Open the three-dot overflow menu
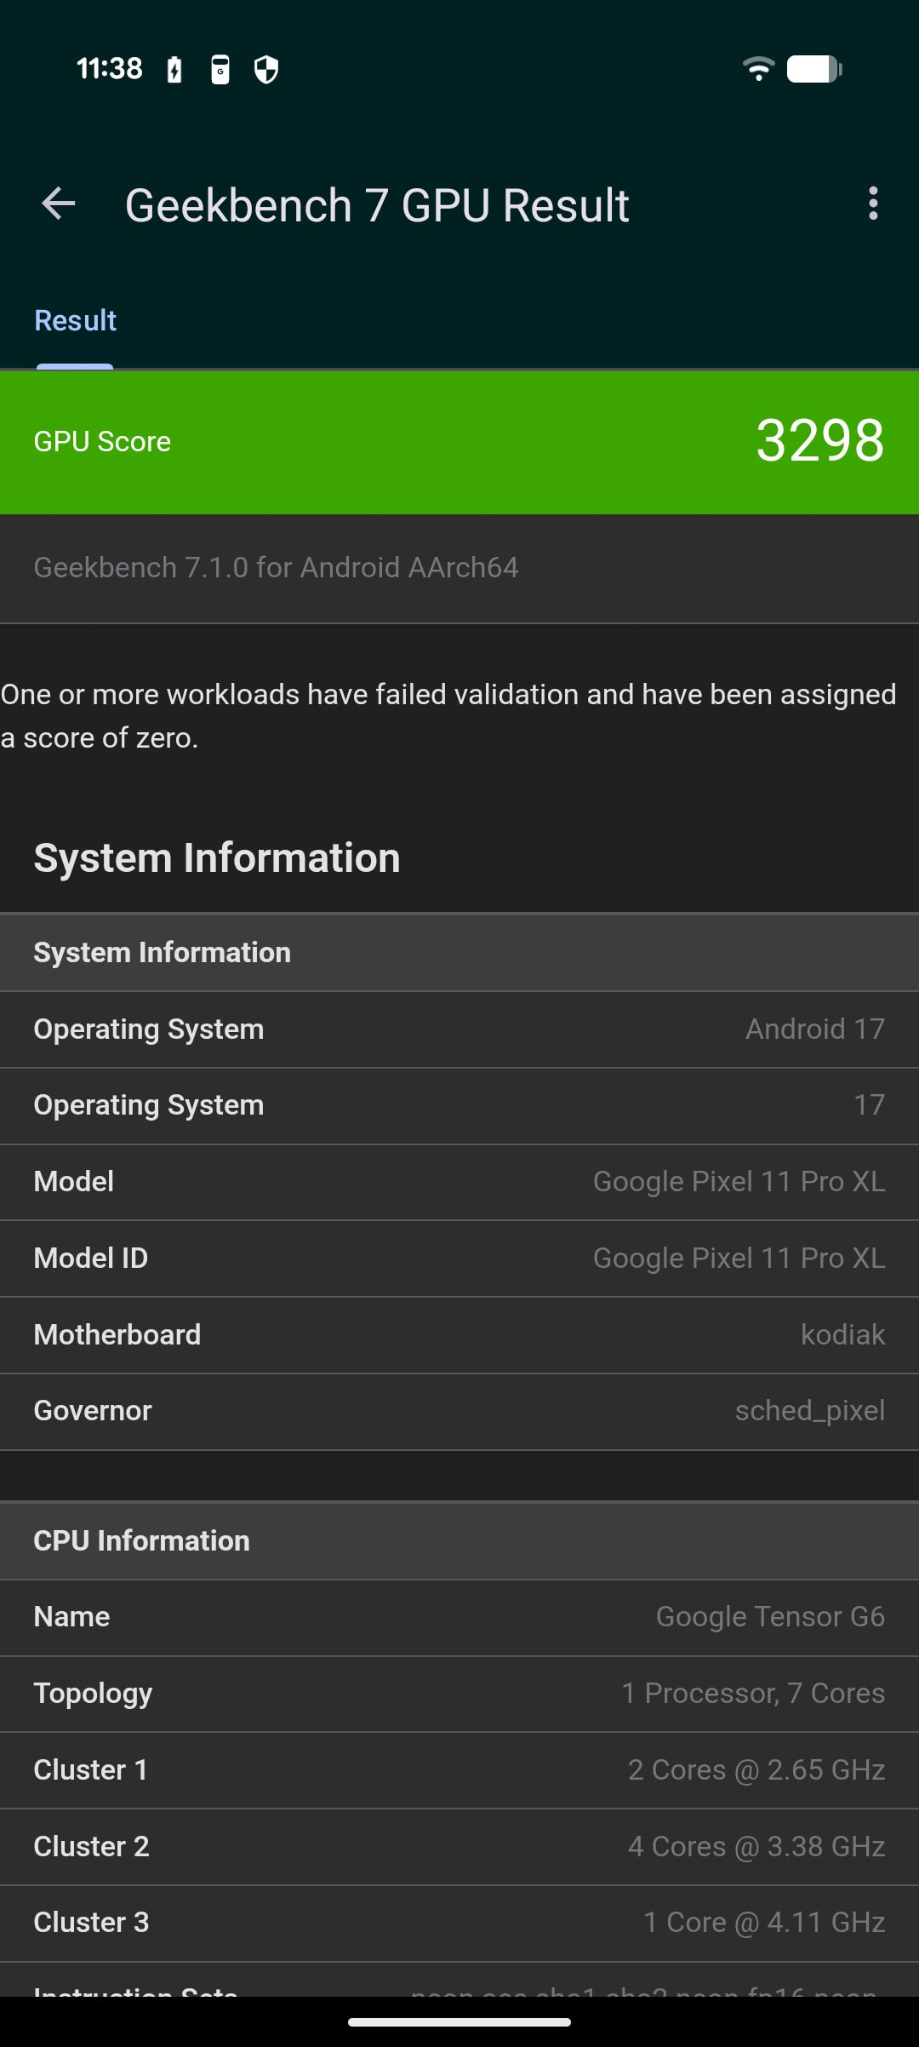 [x=873, y=204]
